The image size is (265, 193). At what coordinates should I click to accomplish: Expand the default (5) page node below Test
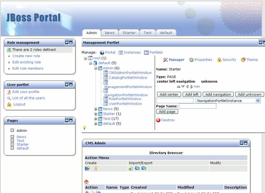(x=96, y=124)
